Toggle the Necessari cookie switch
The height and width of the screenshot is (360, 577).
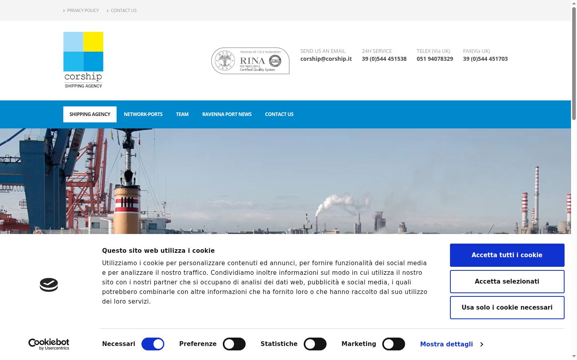153,344
